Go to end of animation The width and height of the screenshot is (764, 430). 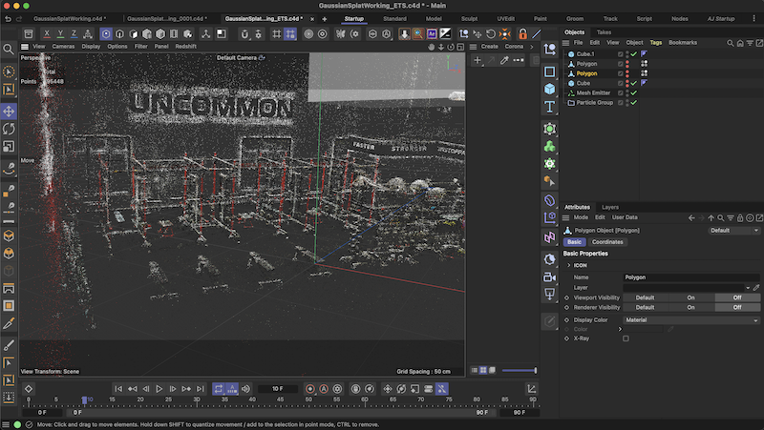pos(201,389)
